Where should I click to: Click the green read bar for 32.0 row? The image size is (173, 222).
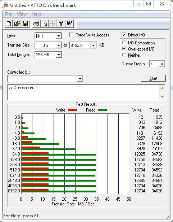48,149
